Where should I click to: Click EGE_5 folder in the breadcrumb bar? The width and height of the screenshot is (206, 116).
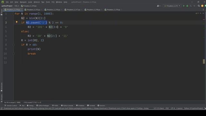pos(17,6)
